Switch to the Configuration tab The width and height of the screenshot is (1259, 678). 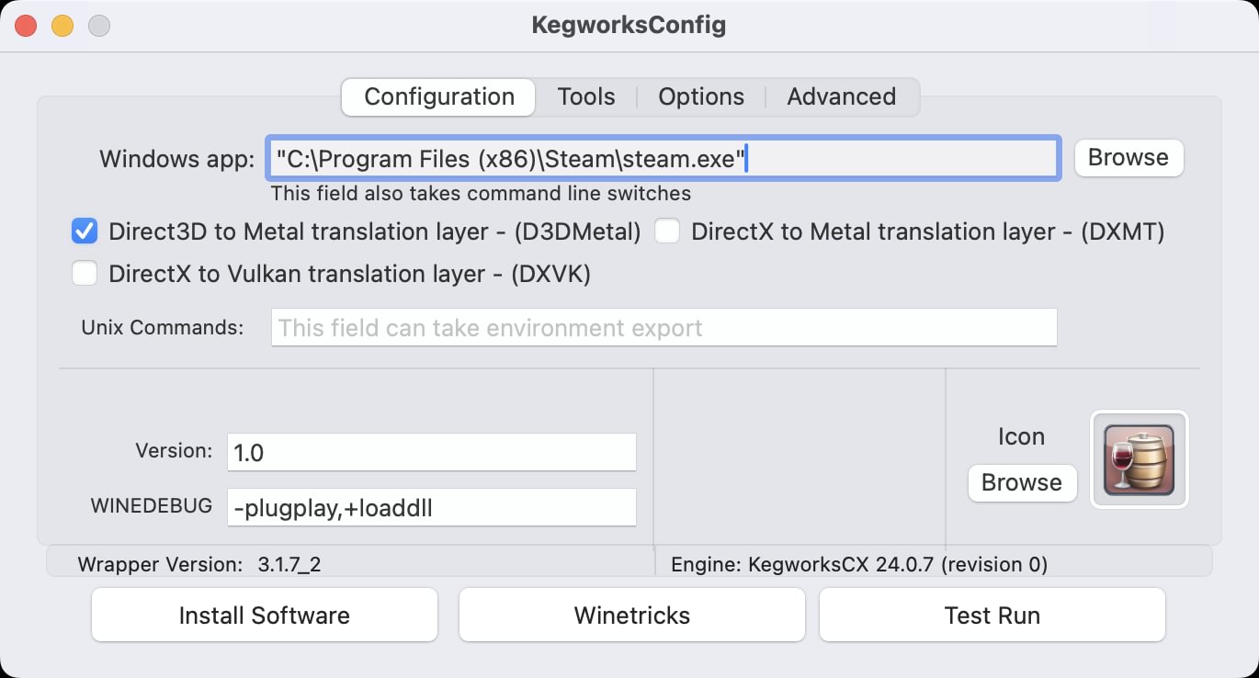click(438, 97)
